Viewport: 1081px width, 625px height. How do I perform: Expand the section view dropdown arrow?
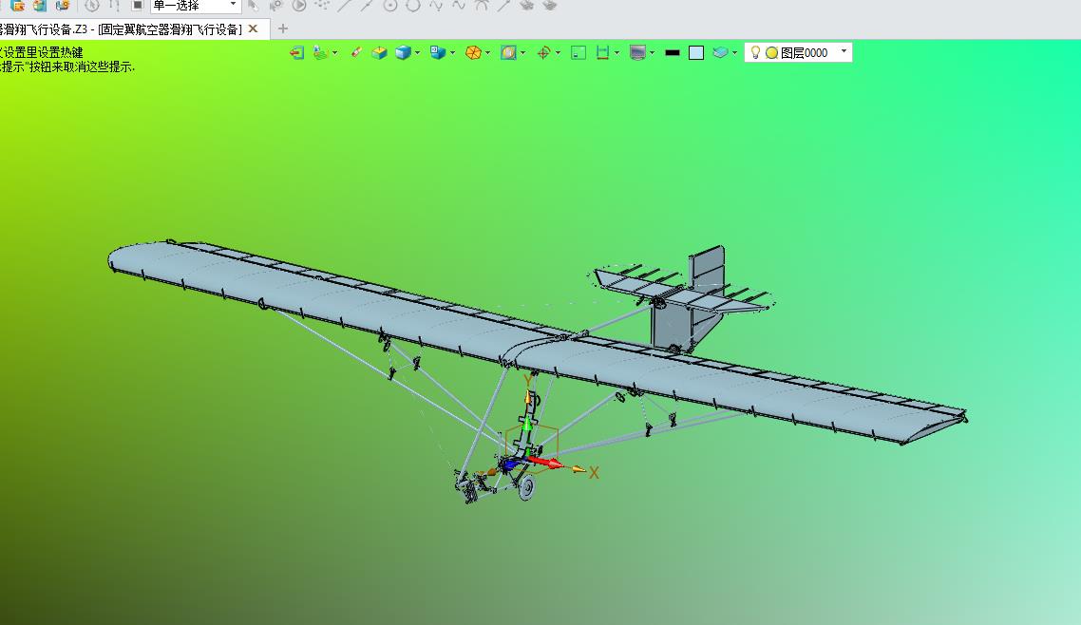coord(523,53)
